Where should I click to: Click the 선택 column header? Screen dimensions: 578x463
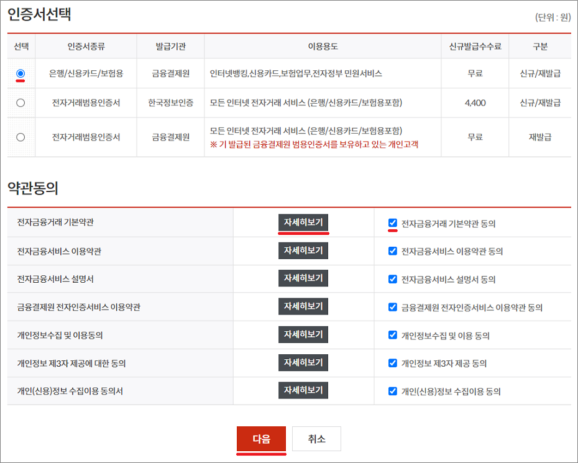pos(21,47)
